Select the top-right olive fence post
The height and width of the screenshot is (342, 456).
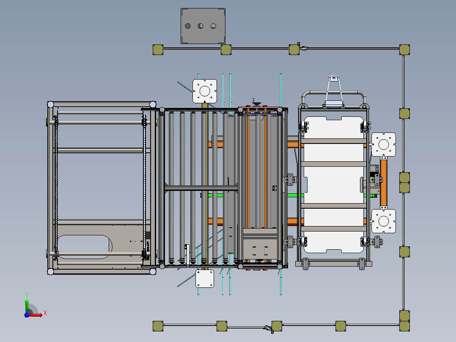pos(404,50)
